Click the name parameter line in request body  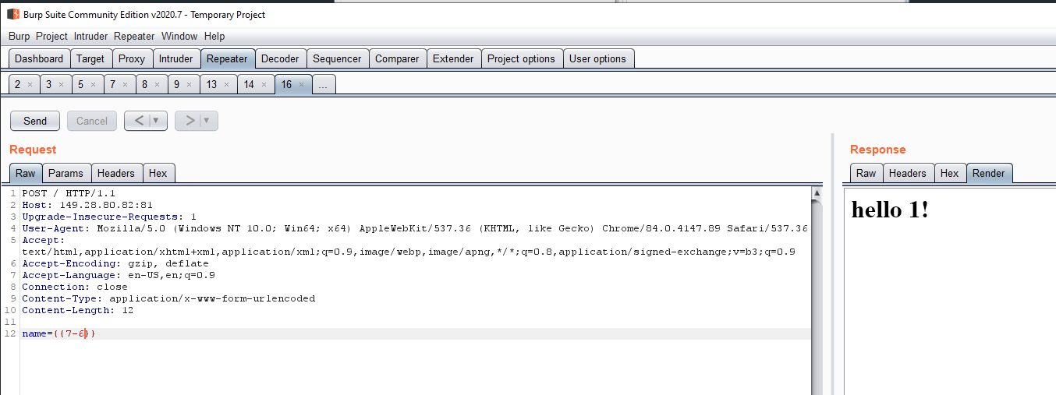pos(59,333)
